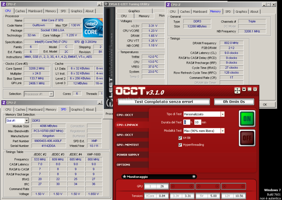The height and width of the screenshot is (200, 282).
Task: Click the "1.23 V" CPU VCORE reading in E-LEET
Action: tap(153, 31)
